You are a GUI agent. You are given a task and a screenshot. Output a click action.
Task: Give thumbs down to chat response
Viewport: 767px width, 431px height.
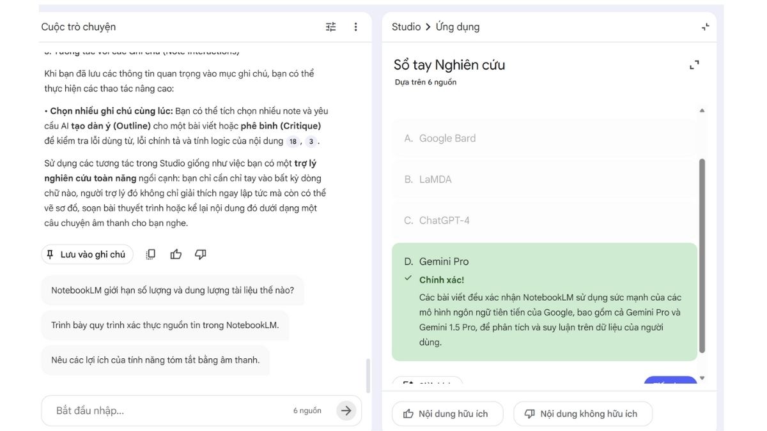coord(201,254)
